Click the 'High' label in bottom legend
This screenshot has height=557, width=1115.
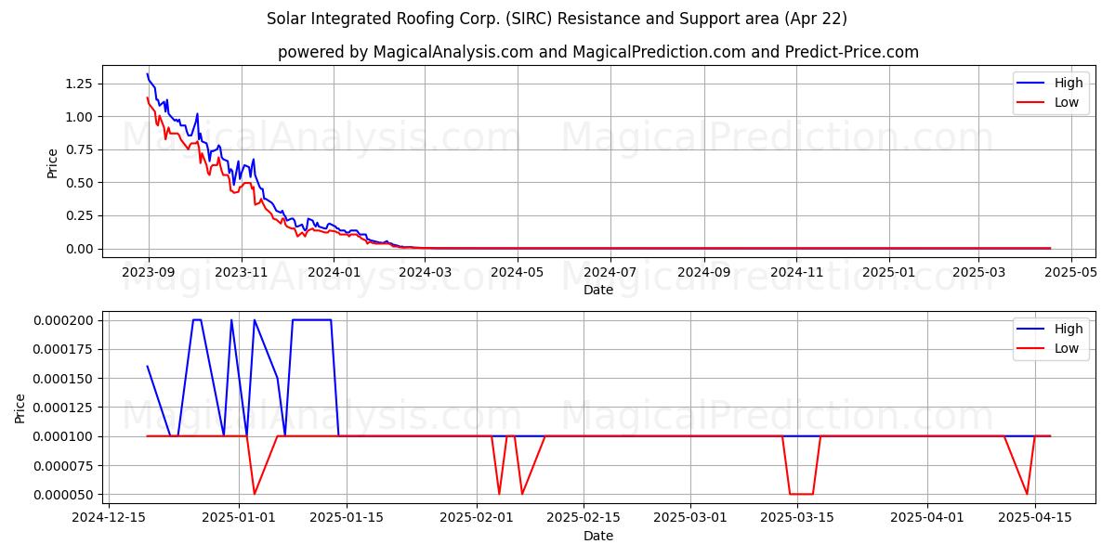click(1069, 329)
